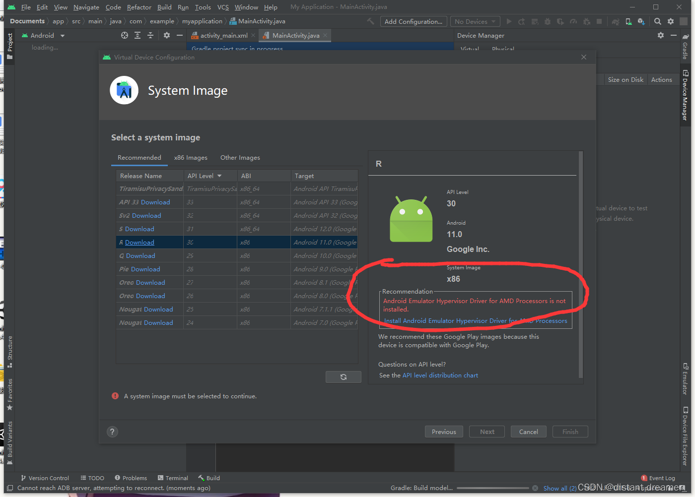Click the Run app play icon
Screen dimensions: 695x497
(509, 21)
